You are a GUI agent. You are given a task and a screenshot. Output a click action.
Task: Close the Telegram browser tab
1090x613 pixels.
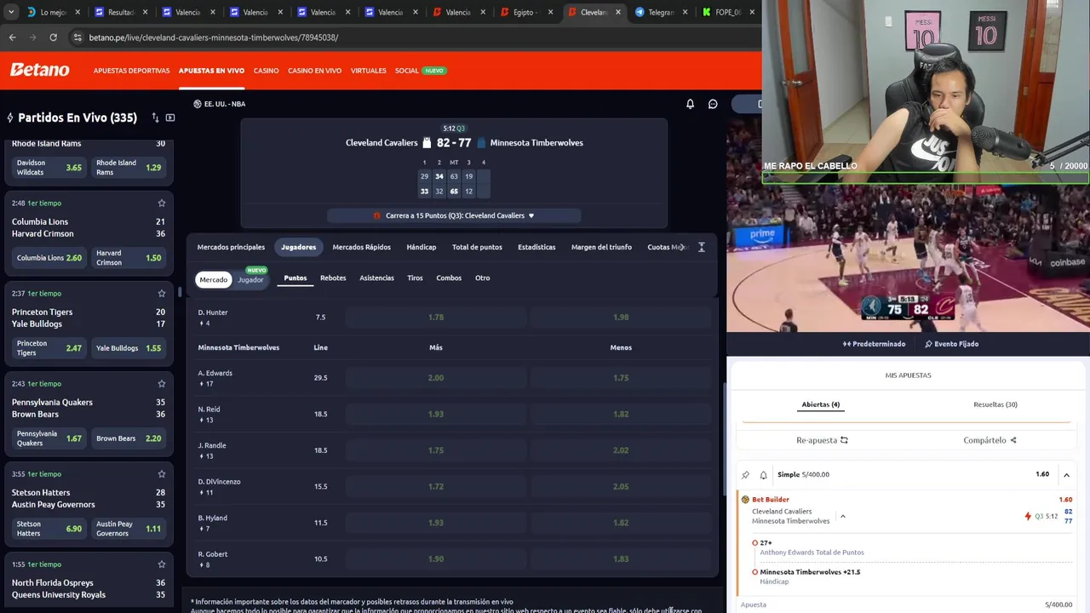[686, 12]
